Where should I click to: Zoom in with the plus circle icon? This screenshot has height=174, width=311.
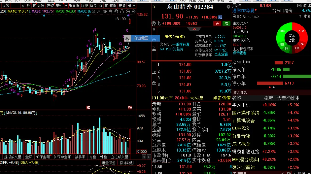(x=128, y=12)
